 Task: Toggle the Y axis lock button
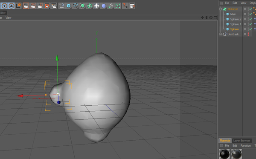pos(4,6)
